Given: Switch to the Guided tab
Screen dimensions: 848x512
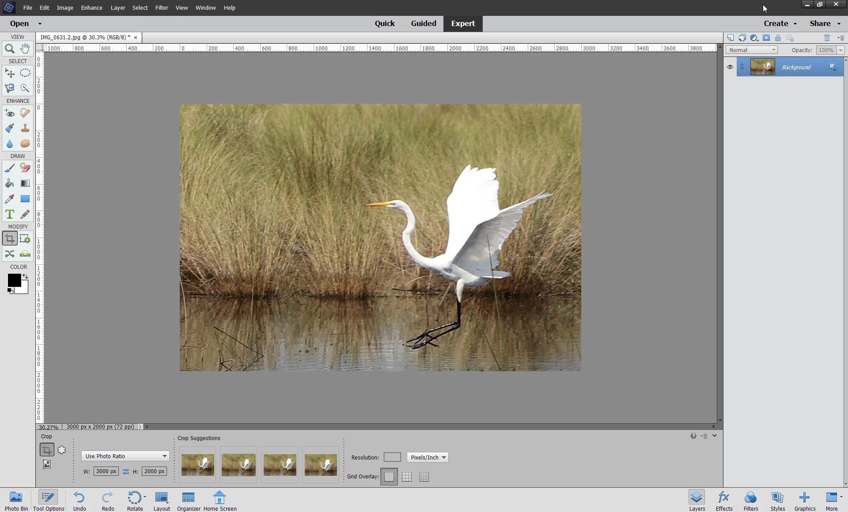Looking at the screenshot, I should [423, 23].
